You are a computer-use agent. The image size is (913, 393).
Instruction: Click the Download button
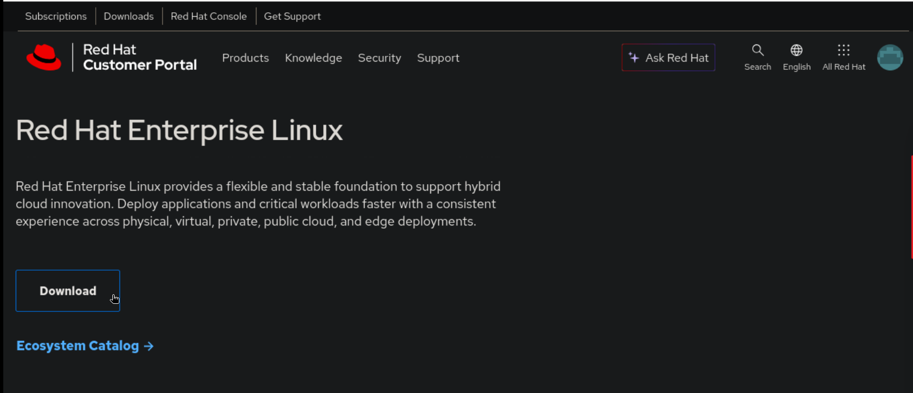tap(68, 290)
